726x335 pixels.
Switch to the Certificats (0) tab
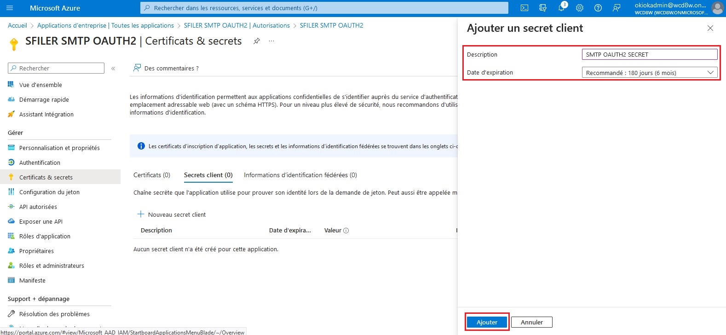(152, 175)
